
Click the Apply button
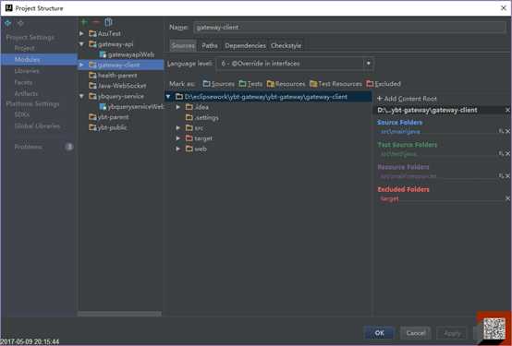pos(453,333)
